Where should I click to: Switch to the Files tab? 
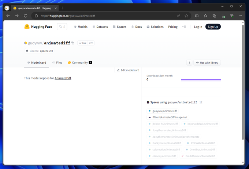[57, 63]
